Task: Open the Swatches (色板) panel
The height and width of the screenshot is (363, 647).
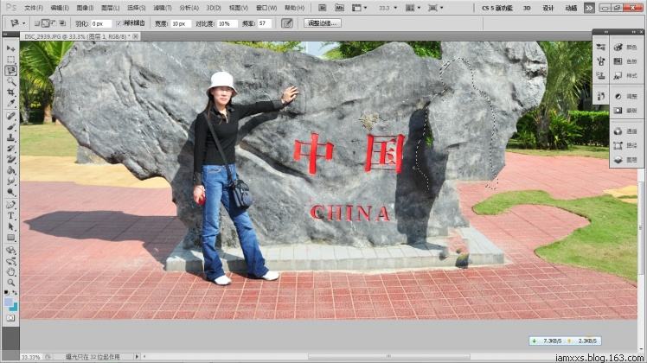Action: tap(625, 61)
